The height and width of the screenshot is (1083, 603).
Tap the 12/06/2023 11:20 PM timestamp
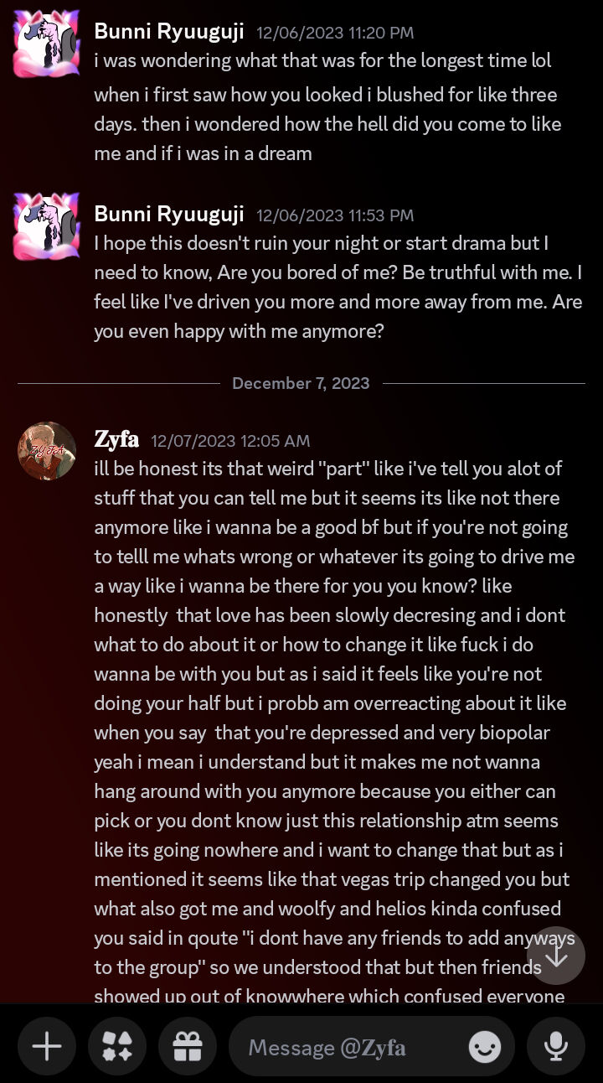coord(335,34)
